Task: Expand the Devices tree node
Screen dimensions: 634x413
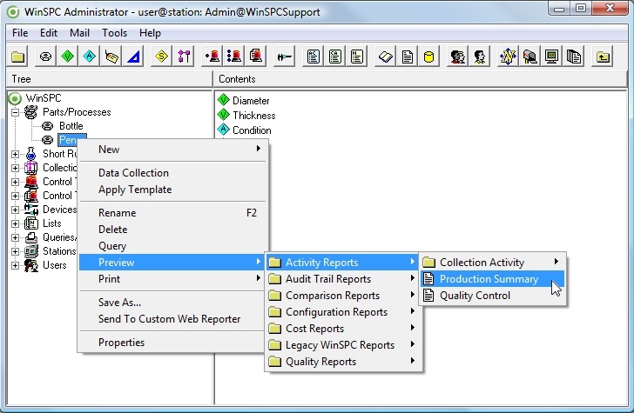Action: click(x=15, y=210)
